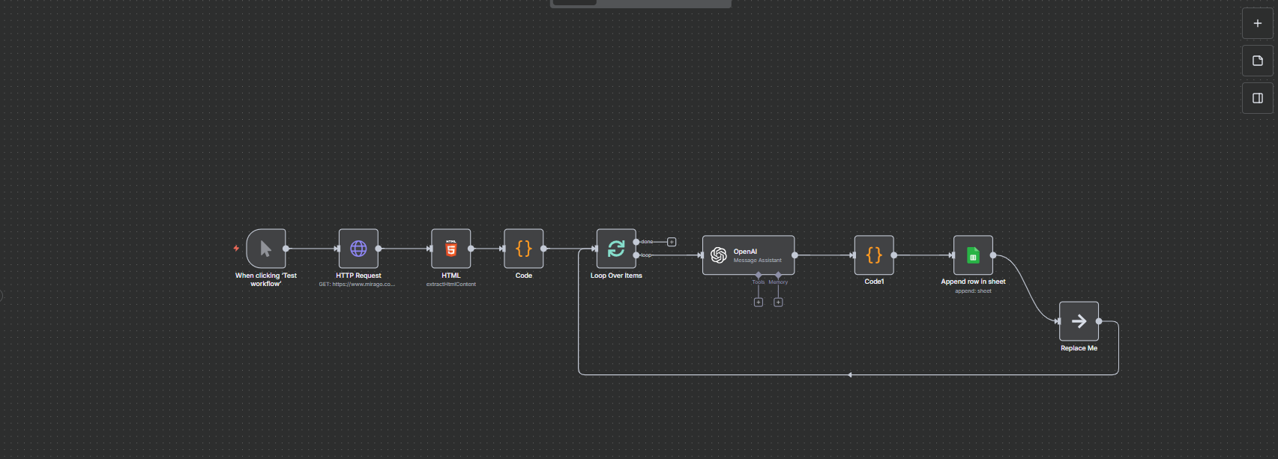Image resolution: width=1278 pixels, height=459 pixels.
Task: Add a sticky note to the canvas
Action: coord(1257,61)
